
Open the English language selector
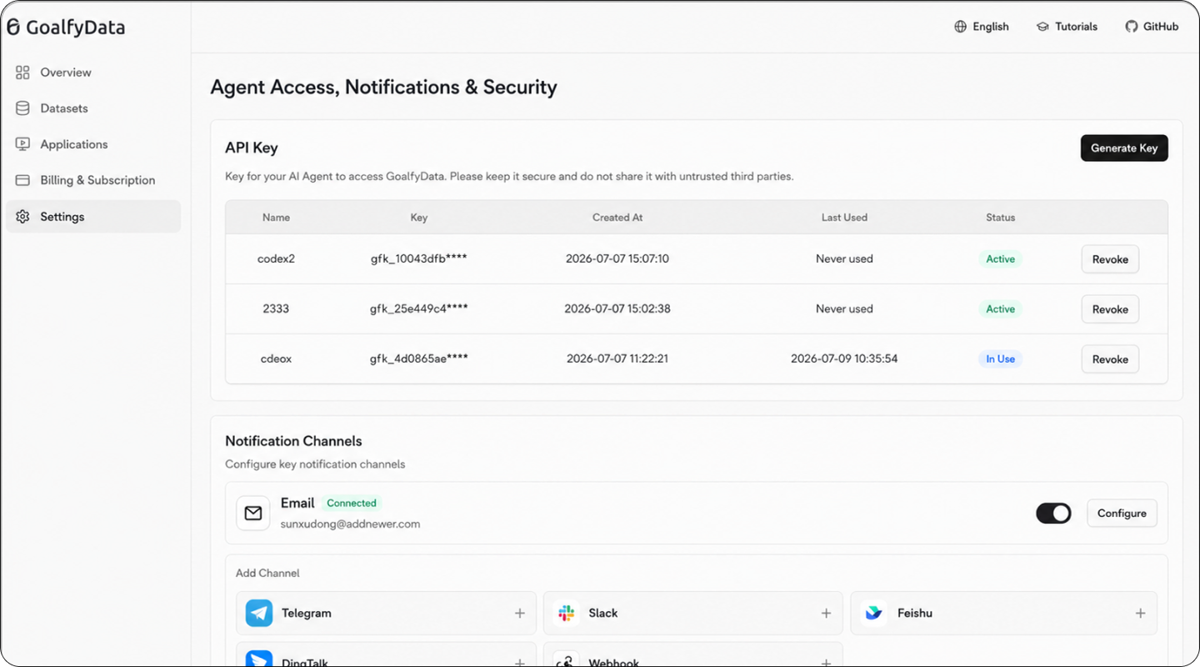(x=982, y=27)
